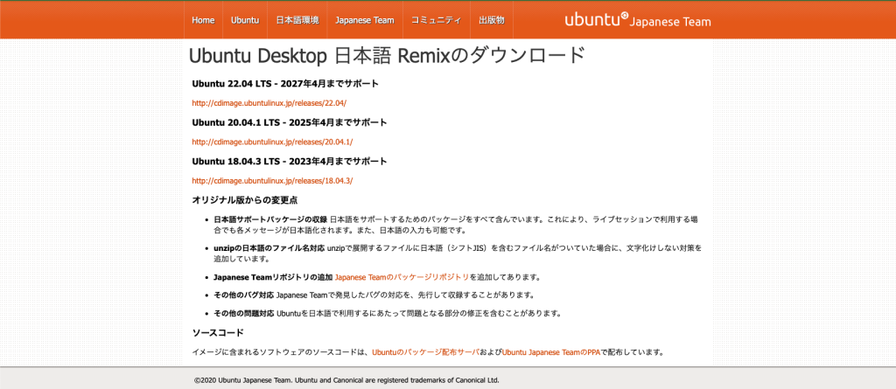This screenshot has width=896, height=389.
Task: Open the 日本語環境 menu item
Action: (x=297, y=20)
